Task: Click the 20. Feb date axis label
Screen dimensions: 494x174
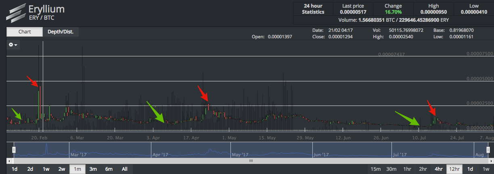Action: (x=39, y=137)
